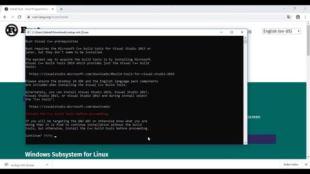Open the English (en-US) language dropdown
Viewport: 310px width, 174px height.
point(281,31)
